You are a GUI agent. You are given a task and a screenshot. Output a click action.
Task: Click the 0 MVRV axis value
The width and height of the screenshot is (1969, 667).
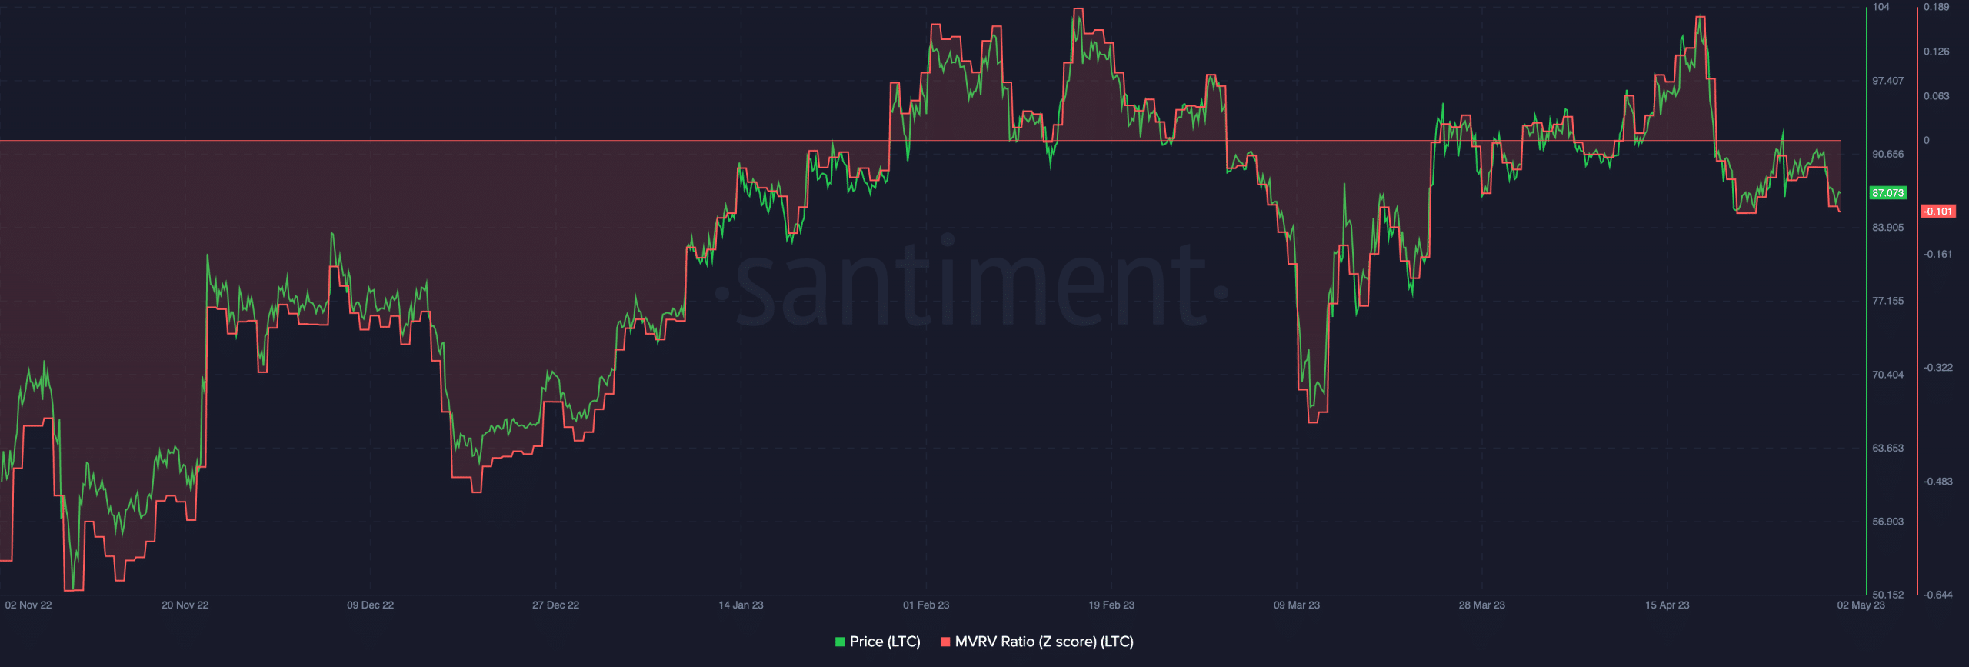pos(1927,140)
